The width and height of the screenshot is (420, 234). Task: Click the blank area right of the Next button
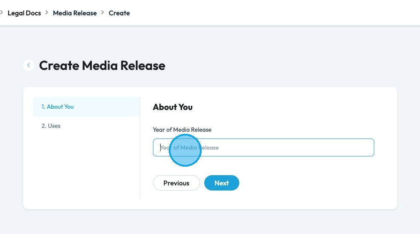(308, 183)
